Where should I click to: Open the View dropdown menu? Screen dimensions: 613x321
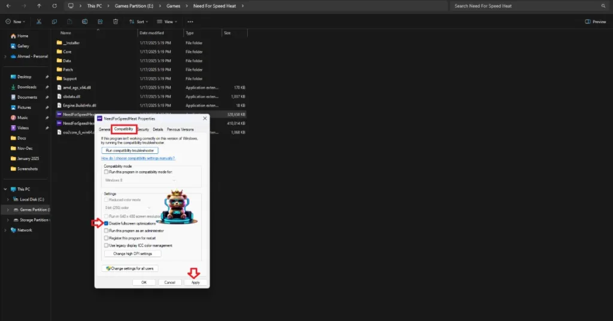click(167, 22)
